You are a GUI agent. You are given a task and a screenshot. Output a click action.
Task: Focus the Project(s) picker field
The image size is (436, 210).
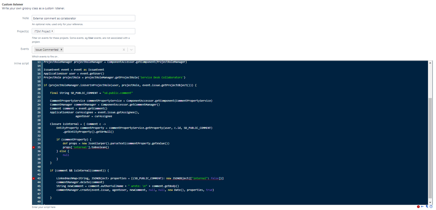pyautogui.click(x=84, y=31)
